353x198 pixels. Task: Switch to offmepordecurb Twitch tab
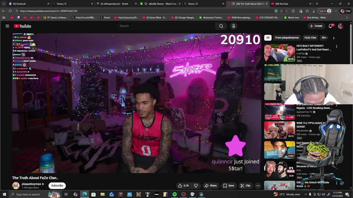coord(117,4)
